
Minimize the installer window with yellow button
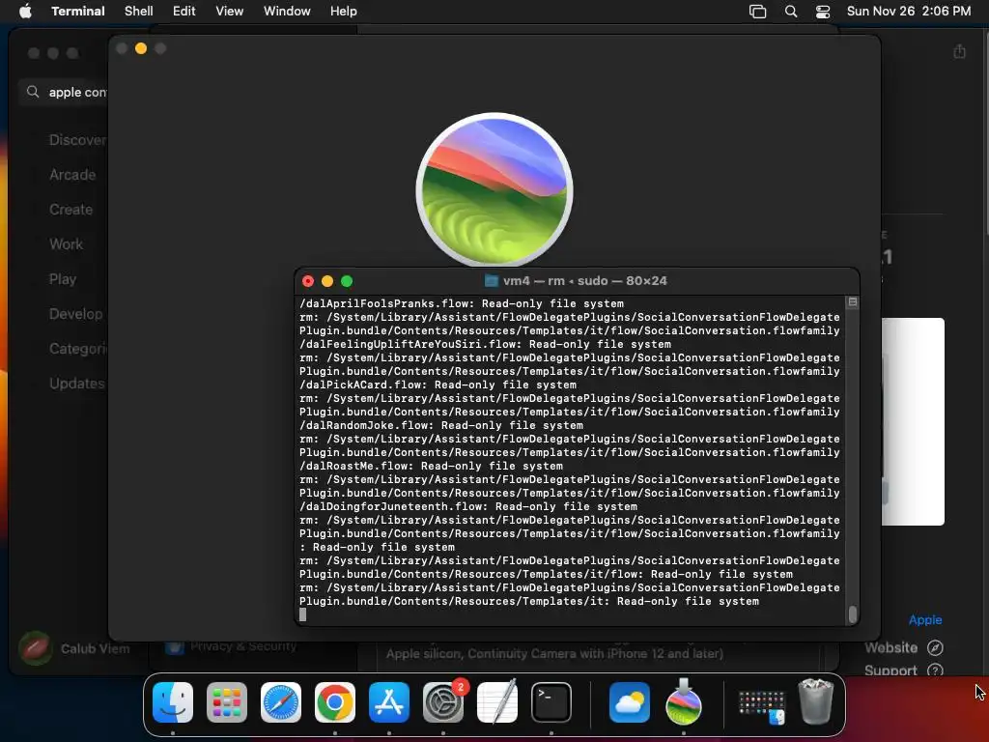141,48
